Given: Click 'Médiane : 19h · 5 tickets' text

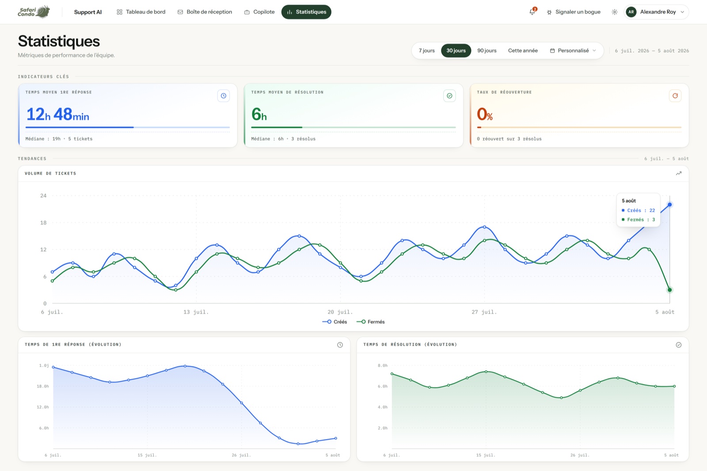Looking at the screenshot, I should point(59,139).
